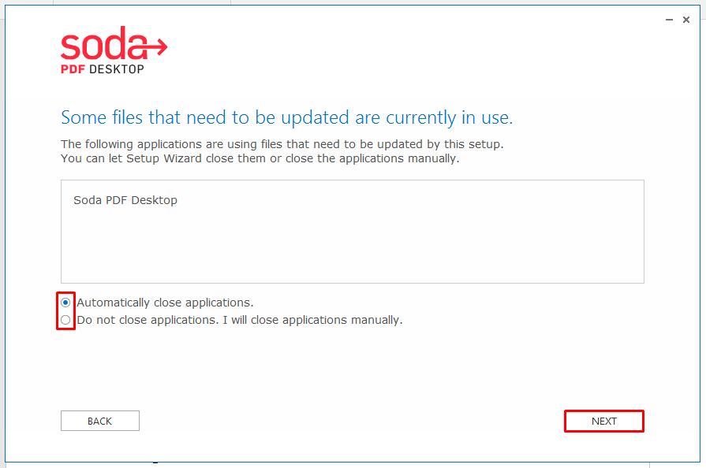Click 'Setup Wizard' words in description
This screenshot has width=706, height=468.
pos(164,158)
